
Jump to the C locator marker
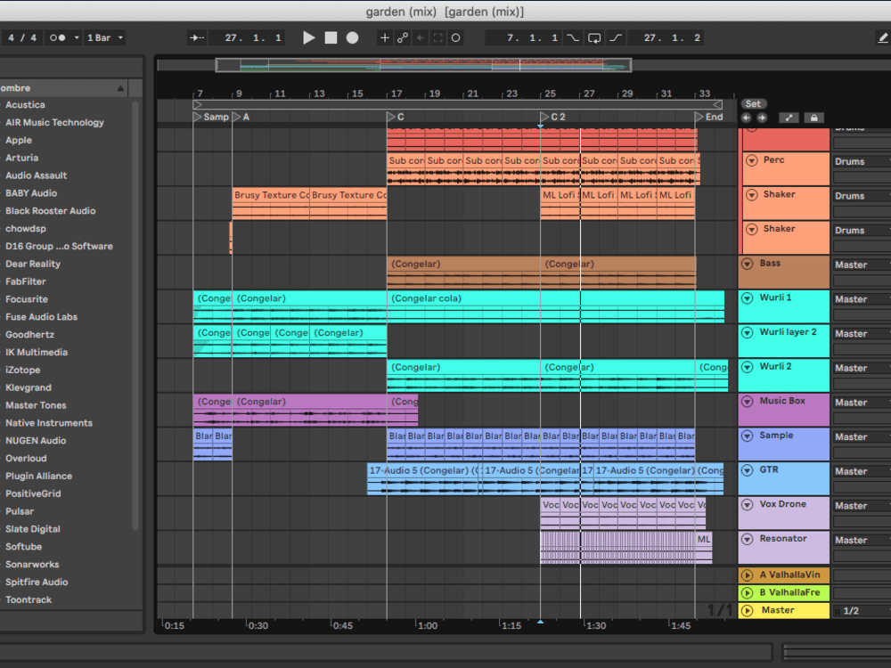(x=396, y=117)
